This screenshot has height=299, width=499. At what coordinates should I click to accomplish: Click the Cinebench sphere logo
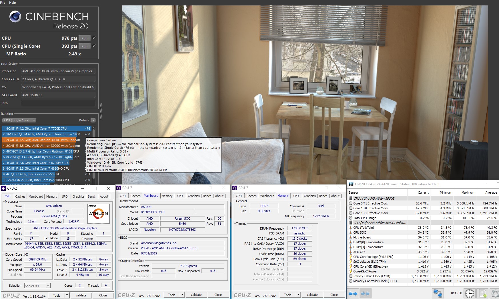pyautogui.click(x=15, y=17)
